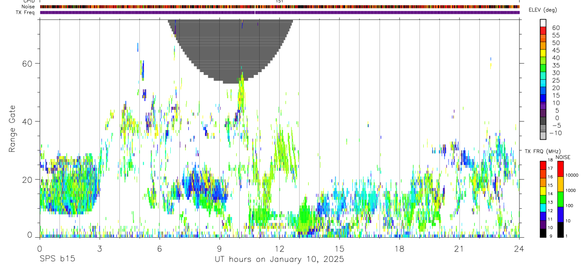The width and height of the screenshot is (584, 269).
Task: Click hour 12 on the UT time axis
Action: point(280,249)
